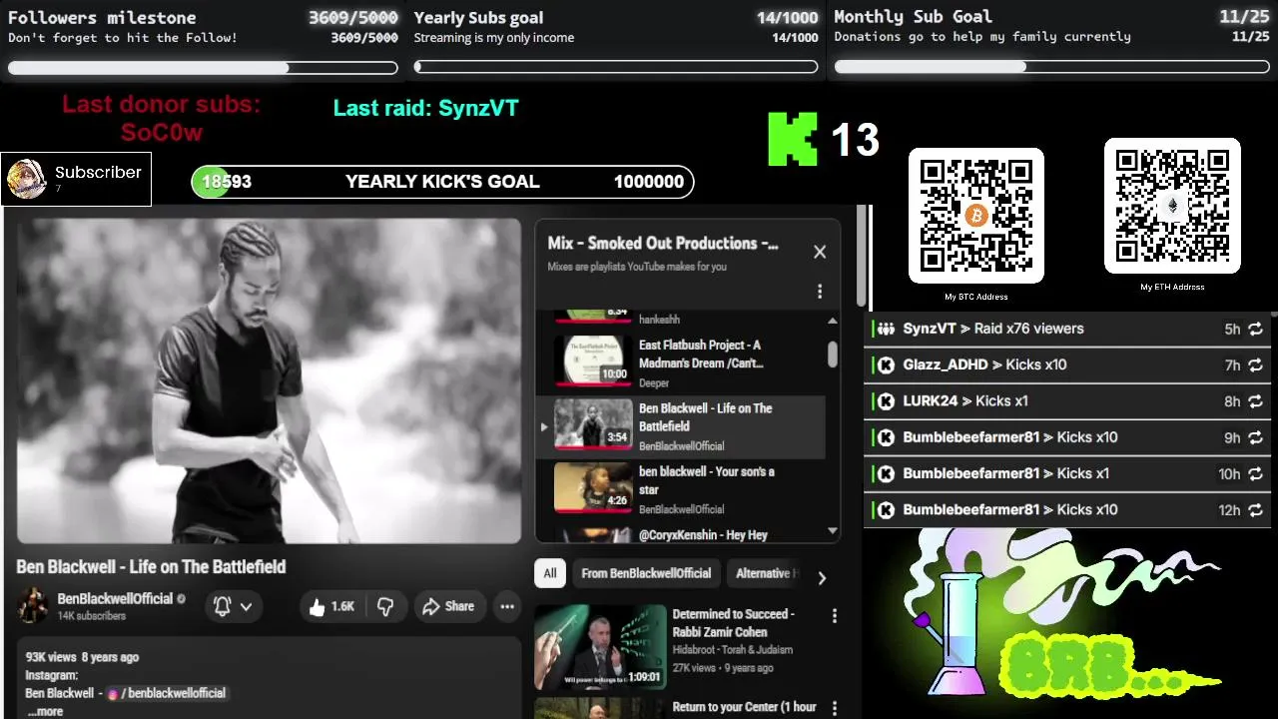
Task: Open the Mix playlist options menu
Action: (x=820, y=292)
